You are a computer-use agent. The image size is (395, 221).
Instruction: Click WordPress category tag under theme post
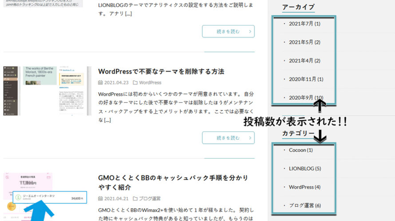click(x=150, y=83)
